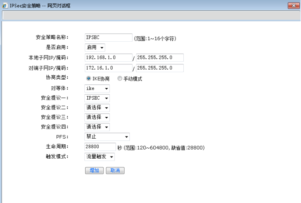The image size is (301, 203).
Task: Click the remote subnet mask field
Action: [160, 68]
